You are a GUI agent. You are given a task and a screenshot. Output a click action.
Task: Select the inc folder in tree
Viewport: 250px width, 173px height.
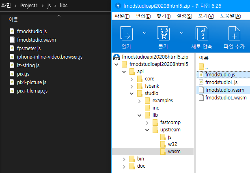[x=156, y=108]
